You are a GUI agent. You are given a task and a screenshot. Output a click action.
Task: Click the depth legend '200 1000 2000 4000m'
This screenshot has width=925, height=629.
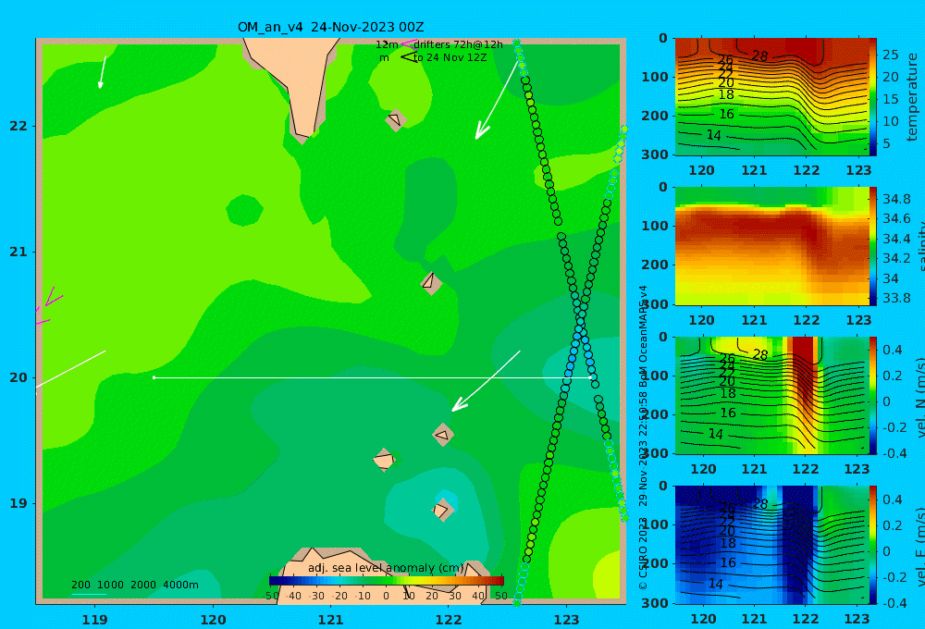coord(134,585)
